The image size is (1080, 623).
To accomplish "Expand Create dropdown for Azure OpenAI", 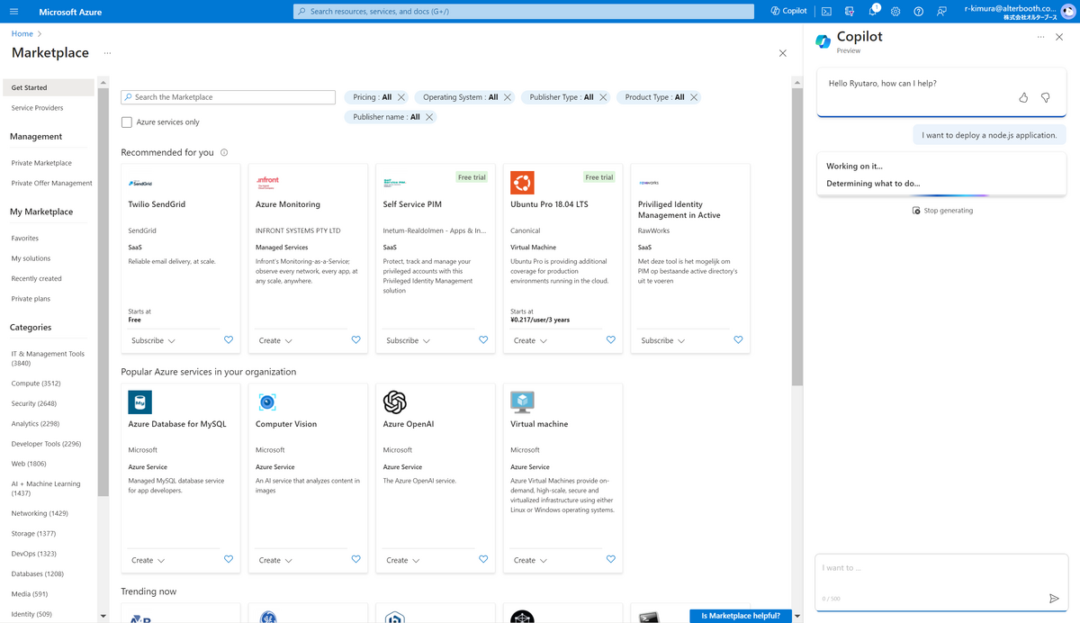I will point(403,561).
